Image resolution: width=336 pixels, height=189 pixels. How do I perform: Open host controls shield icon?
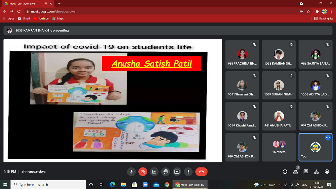327,172
